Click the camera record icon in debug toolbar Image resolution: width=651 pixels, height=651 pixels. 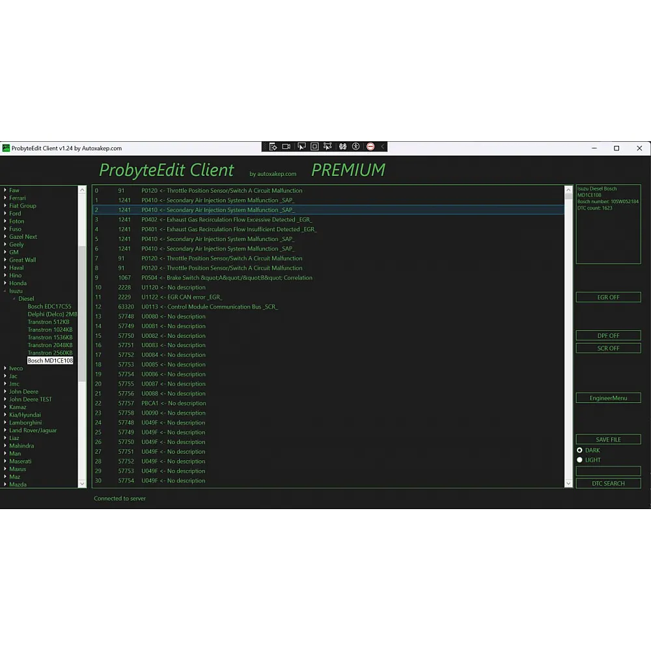coord(286,146)
